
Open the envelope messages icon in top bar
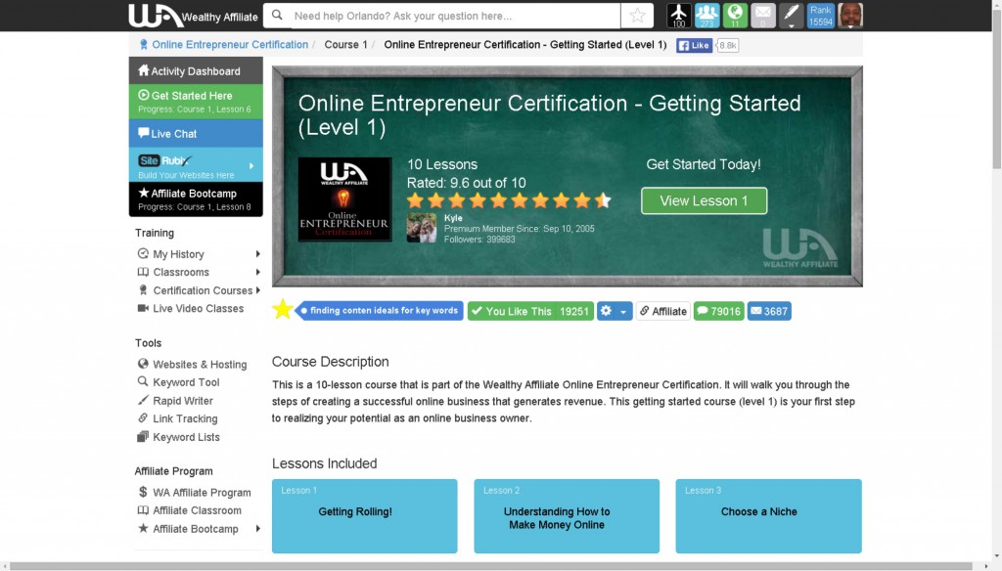763,16
